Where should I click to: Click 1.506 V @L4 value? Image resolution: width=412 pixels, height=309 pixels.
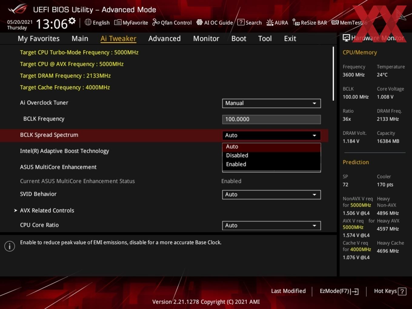pyautogui.click(x=356, y=213)
